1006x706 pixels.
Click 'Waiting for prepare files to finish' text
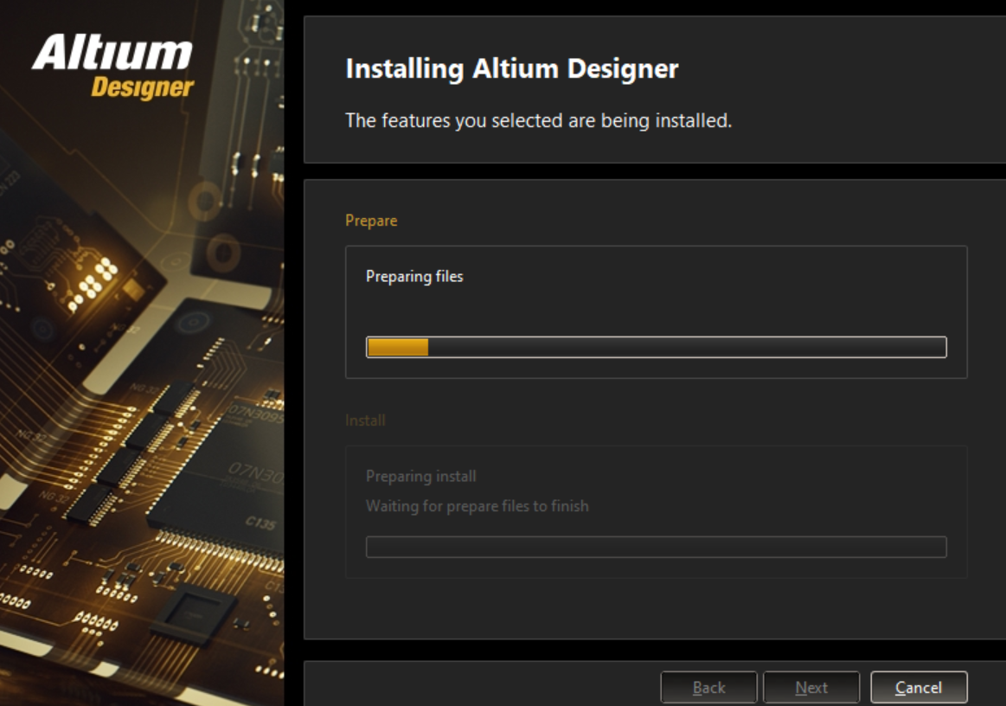[477, 506]
